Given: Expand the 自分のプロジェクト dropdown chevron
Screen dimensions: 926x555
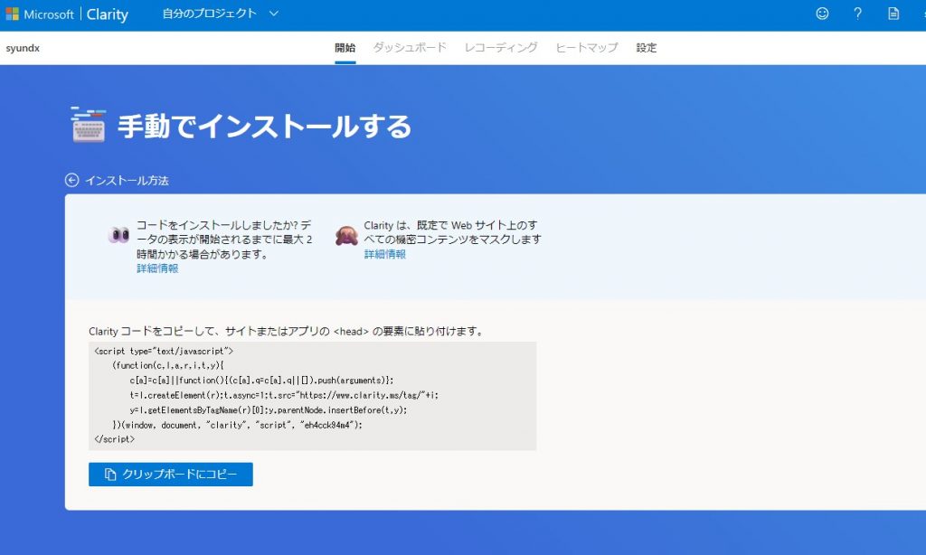Looking at the screenshot, I should tap(273, 14).
